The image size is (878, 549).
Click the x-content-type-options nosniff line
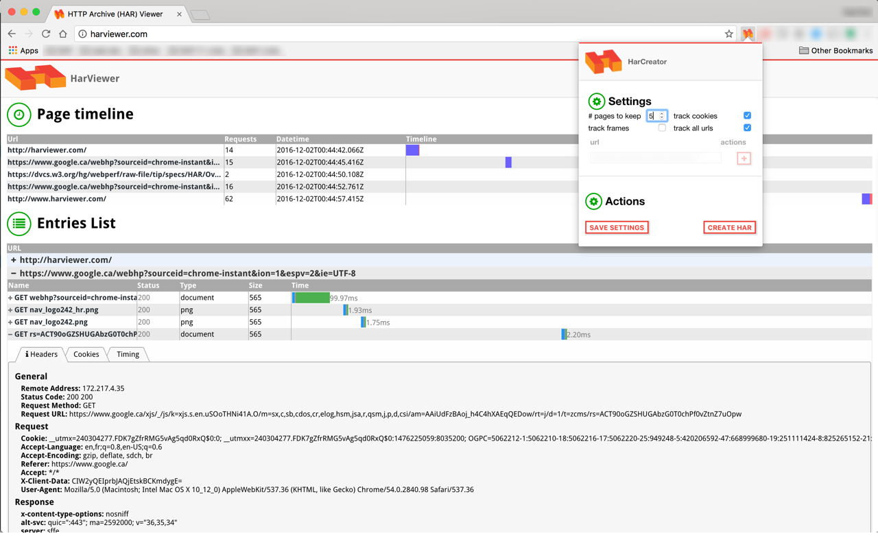tap(75, 514)
